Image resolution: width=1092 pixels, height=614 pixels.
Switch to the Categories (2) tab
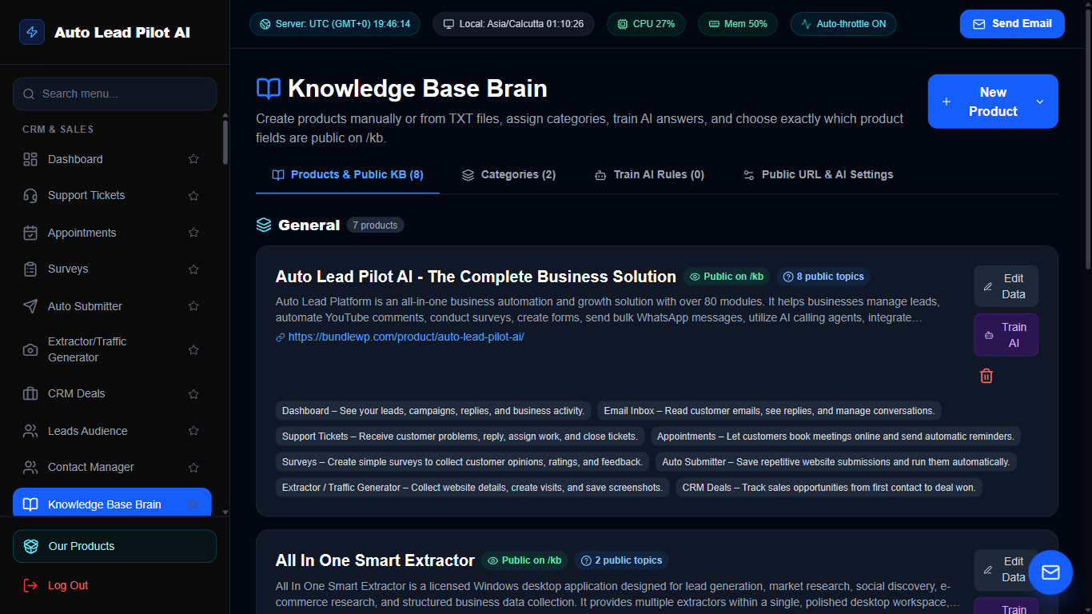tap(508, 174)
